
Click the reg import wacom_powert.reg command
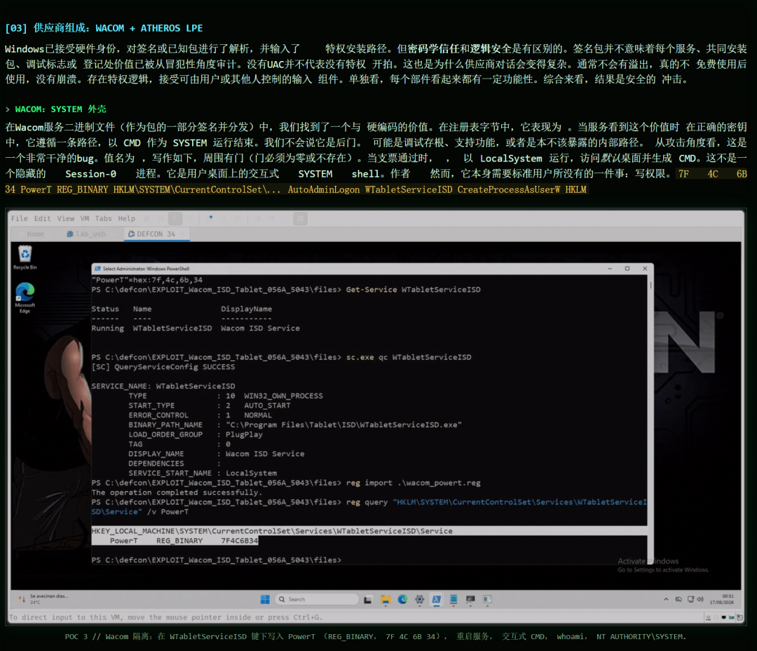(x=413, y=483)
